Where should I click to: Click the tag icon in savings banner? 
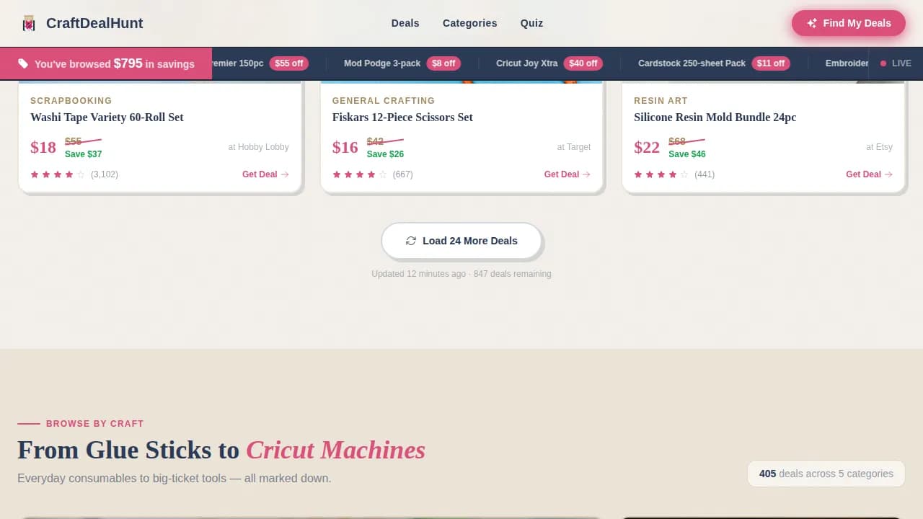(23, 63)
